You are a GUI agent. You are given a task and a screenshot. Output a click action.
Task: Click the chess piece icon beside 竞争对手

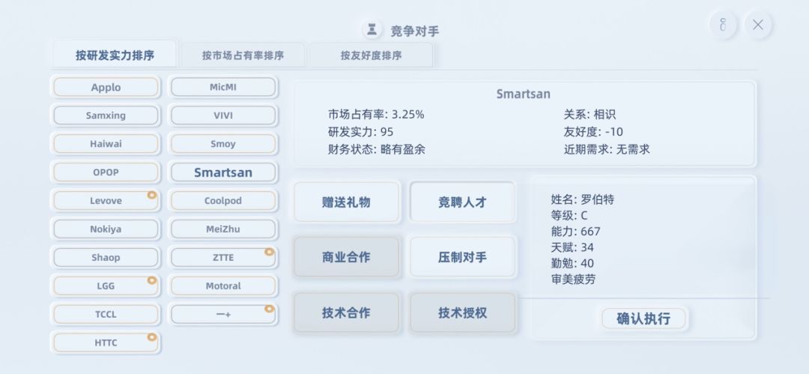point(372,30)
